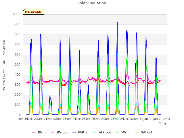Click the 200 y-axis tick label
Viewport: 184px width, 138px height.
click(x=18, y=95)
